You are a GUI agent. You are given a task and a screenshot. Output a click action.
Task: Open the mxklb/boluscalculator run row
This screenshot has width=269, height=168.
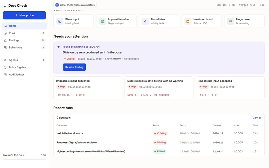(x=159, y=133)
